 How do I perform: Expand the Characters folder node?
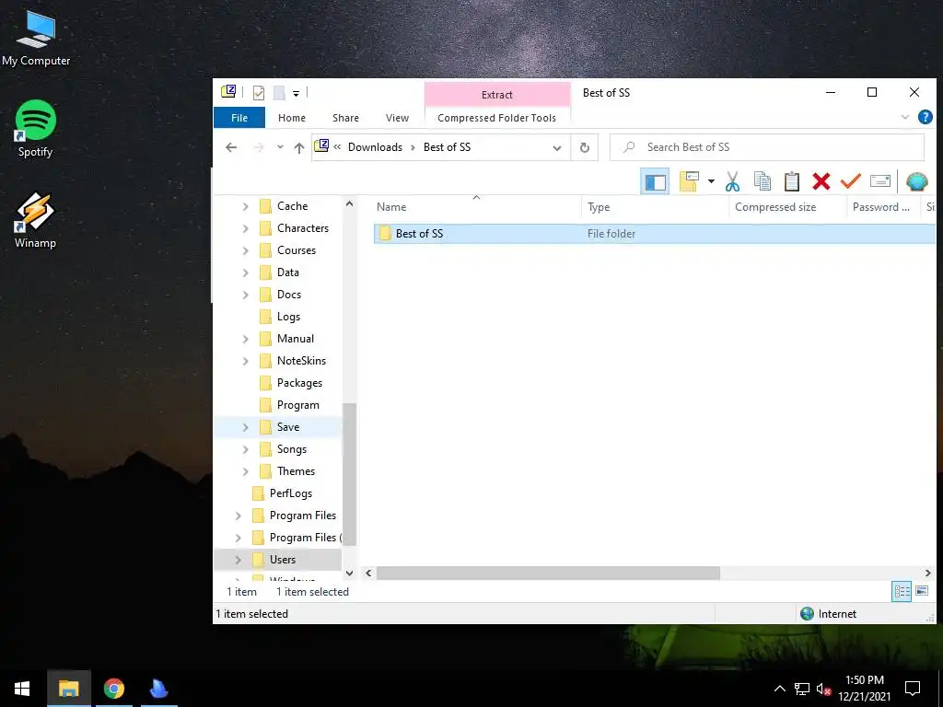pyautogui.click(x=245, y=228)
